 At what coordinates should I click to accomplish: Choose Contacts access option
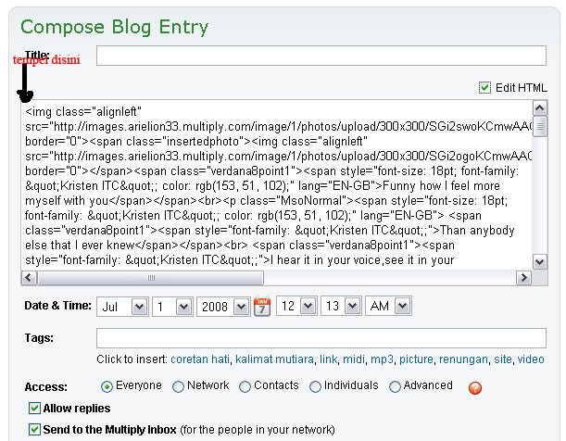245,387
